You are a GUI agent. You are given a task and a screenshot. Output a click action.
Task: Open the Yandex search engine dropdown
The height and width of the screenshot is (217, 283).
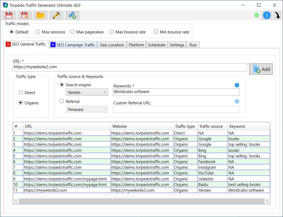pos(87,92)
